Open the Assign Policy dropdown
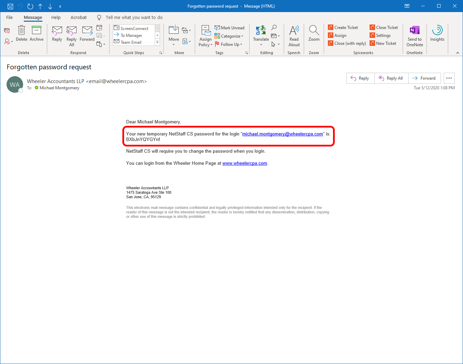This screenshot has height=364, width=463. (x=206, y=36)
